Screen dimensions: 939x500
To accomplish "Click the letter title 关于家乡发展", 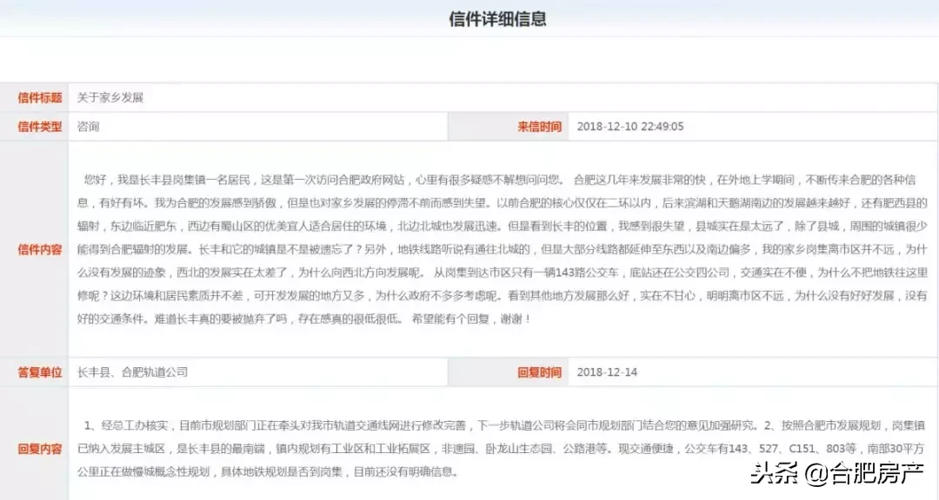I will coord(109,98).
